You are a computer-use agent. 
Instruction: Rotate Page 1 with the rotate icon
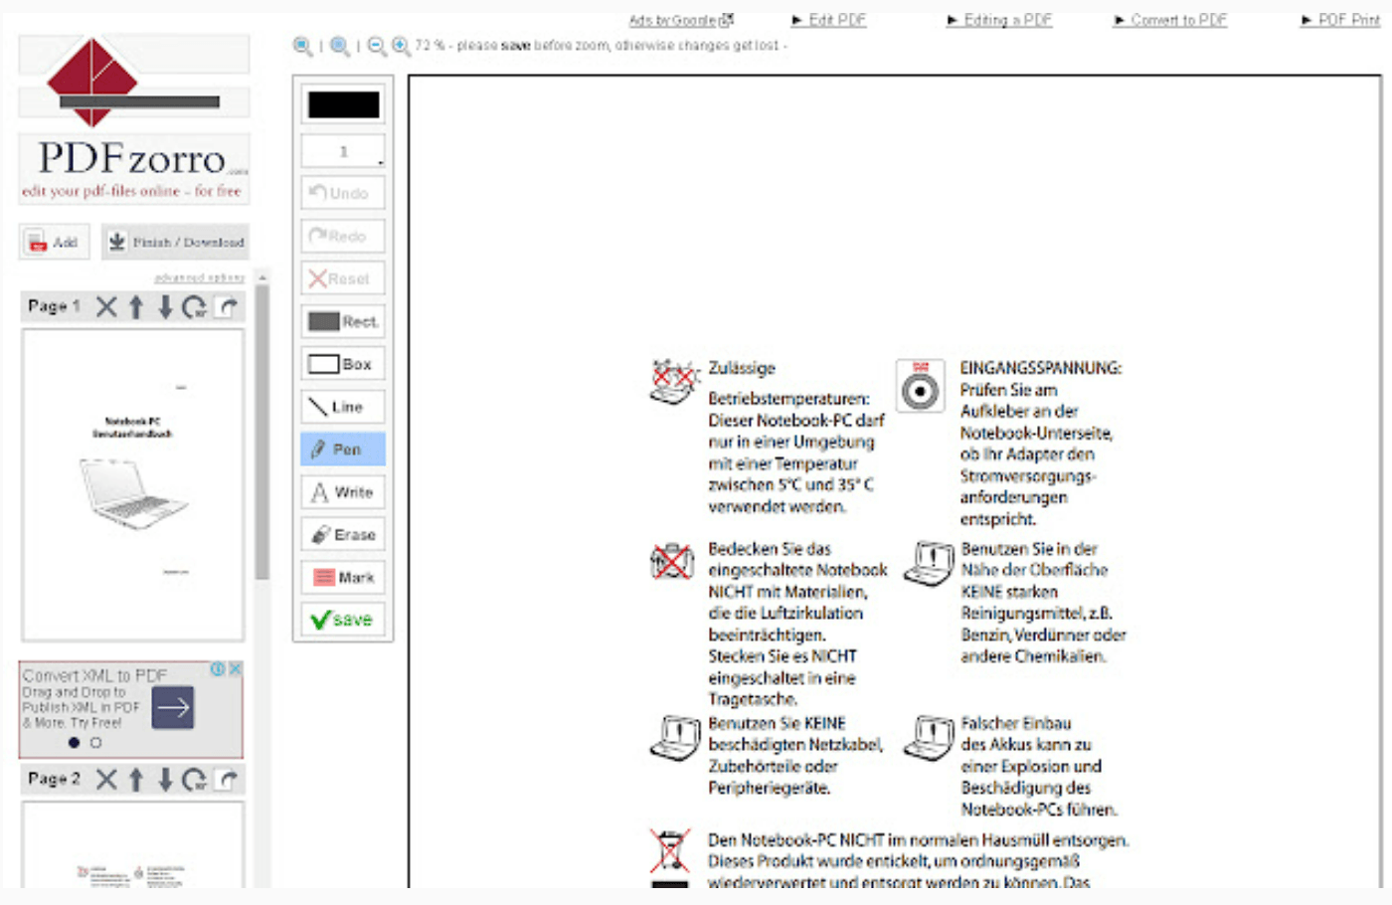pos(195,306)
